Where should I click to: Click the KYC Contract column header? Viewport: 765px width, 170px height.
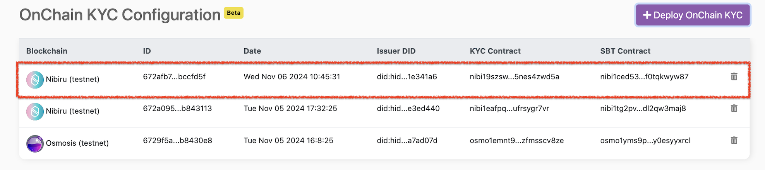point(495,51)
